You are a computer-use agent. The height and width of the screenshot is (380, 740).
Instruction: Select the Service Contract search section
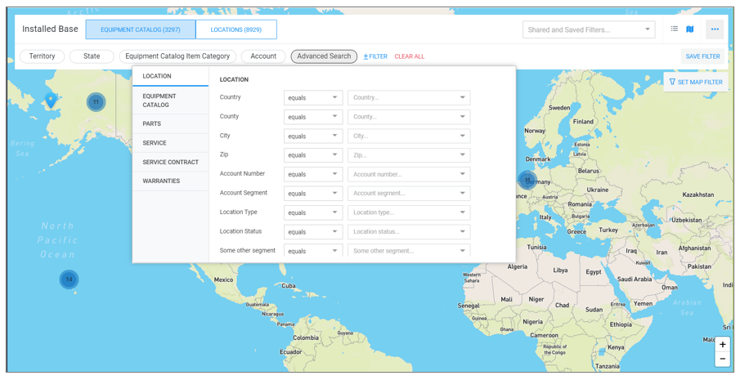point(170,162)
